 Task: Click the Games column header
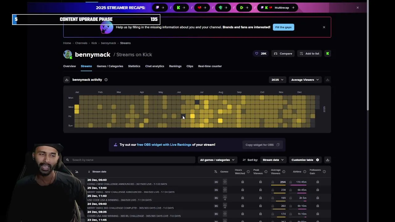224,172
